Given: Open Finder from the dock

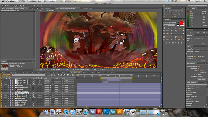Looking at the screenshot, I should click(x=45, y=112).
